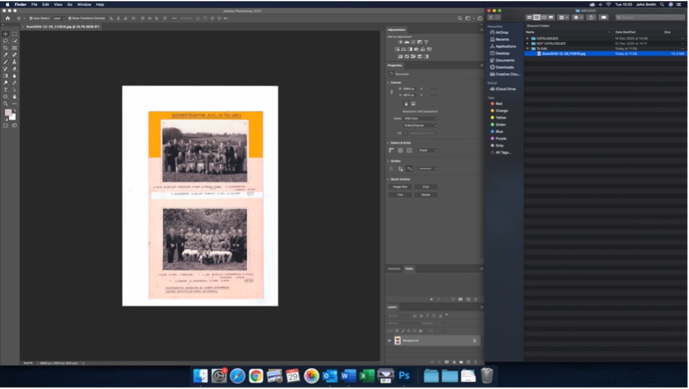
Task: Select the Clone Stamp tool
Action: pos(14,62)
